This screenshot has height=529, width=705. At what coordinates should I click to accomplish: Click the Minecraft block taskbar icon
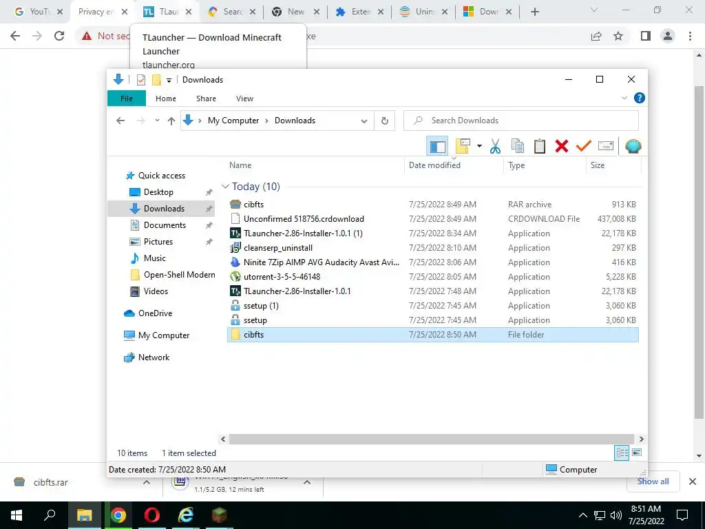[220, 515]
